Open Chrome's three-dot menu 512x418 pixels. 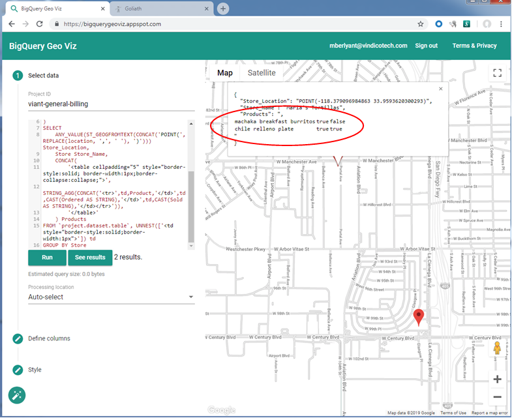click(501, 24)
